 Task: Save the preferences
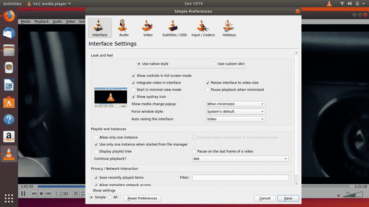[x=288, y=198]
